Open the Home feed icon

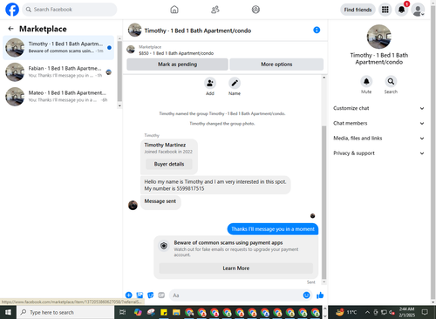(x=174, y=10)
